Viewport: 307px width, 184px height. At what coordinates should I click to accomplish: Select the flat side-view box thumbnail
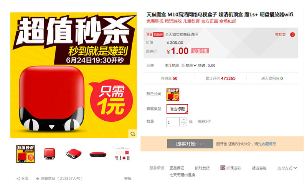(x=98, y=155)
